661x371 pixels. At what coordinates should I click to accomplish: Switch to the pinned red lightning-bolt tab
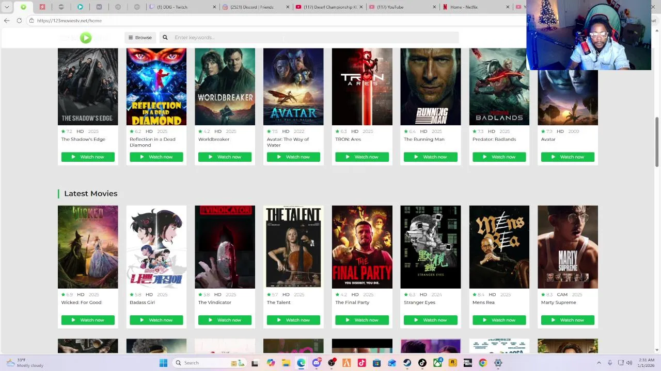pos(42,7)
